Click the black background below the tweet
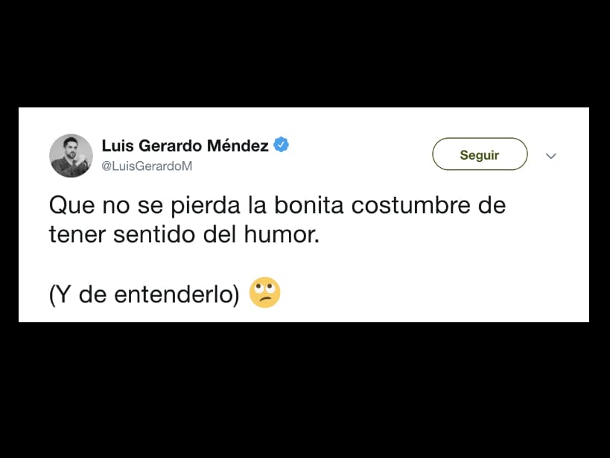The width and height of the screenshot is (610, 458). pos(305,389)
